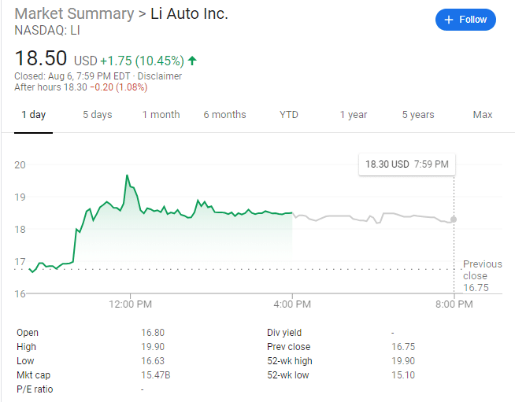Click the plus icon on Follow
515x402 pixels.
pos(449,20)
